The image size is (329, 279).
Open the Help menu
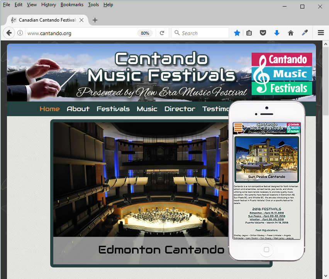[x=108, y=5]
